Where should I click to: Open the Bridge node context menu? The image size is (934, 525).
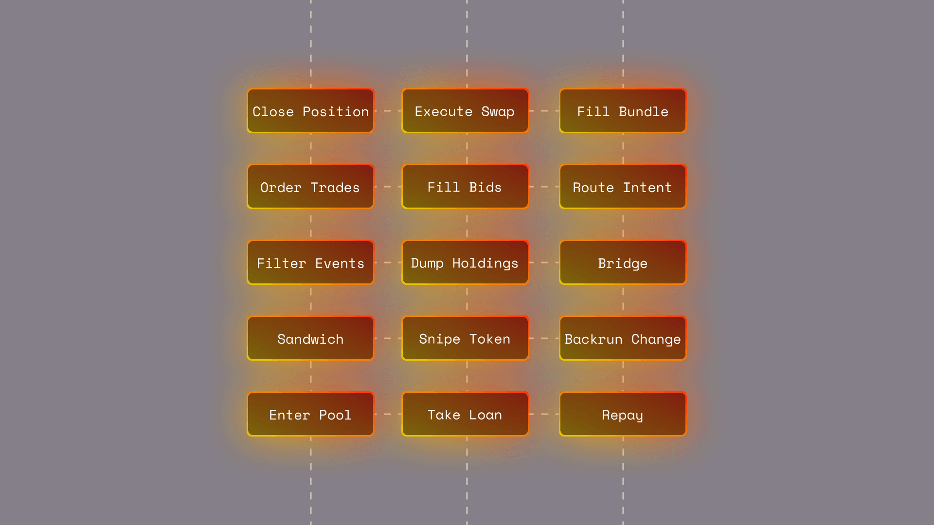(622, 263)
